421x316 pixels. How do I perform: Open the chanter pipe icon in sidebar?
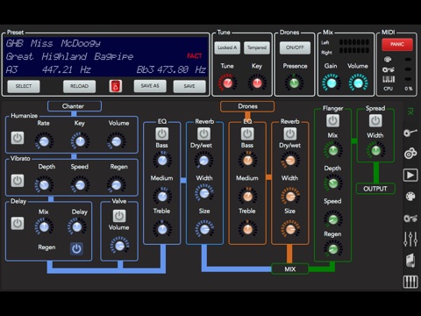[x=410, y=133]
